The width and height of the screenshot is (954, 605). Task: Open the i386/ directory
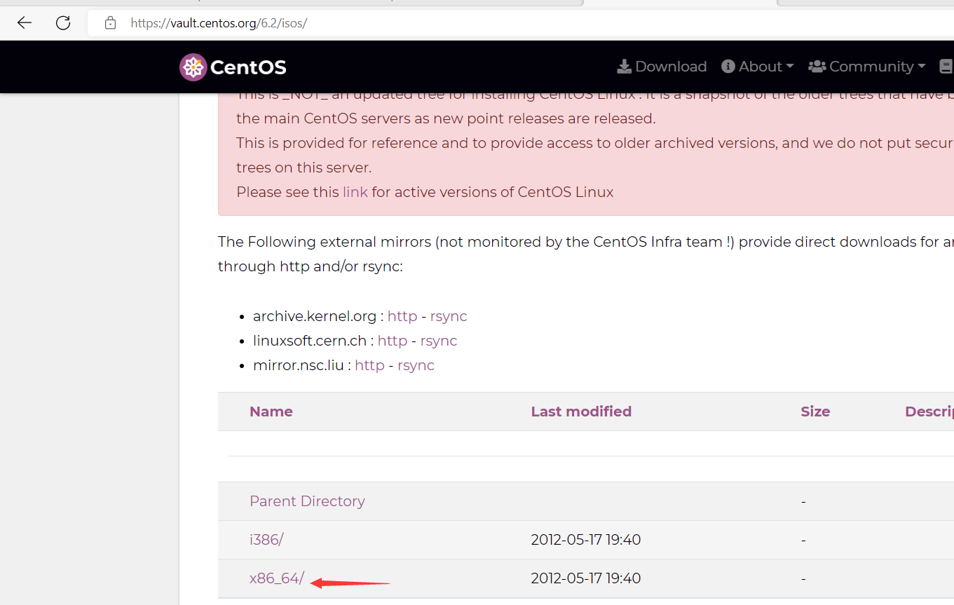[266, 540]
